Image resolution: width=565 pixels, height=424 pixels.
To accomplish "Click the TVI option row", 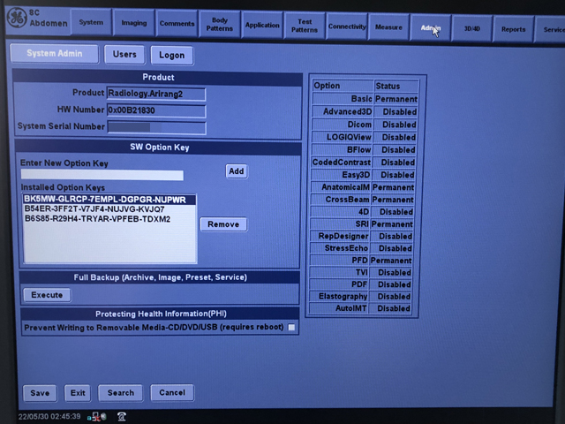I will (x=360, y=273).
